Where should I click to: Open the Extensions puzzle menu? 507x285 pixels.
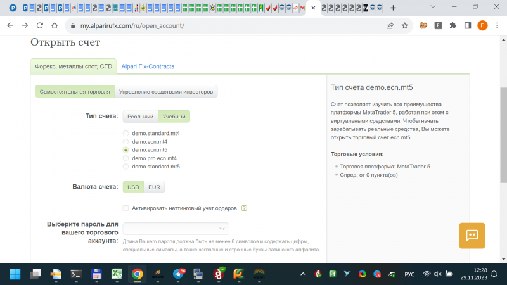[453, 25]
